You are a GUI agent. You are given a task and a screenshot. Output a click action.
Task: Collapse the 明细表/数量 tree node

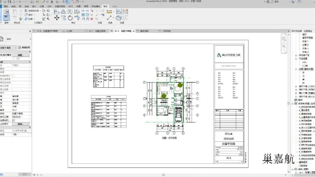coord(293,103)
